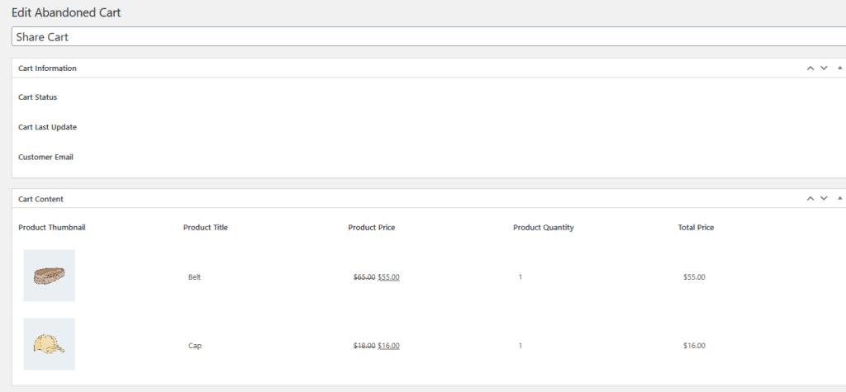Select the Cart Status label
The height and width of the screenshot is (392, 846).
[37, 97]
